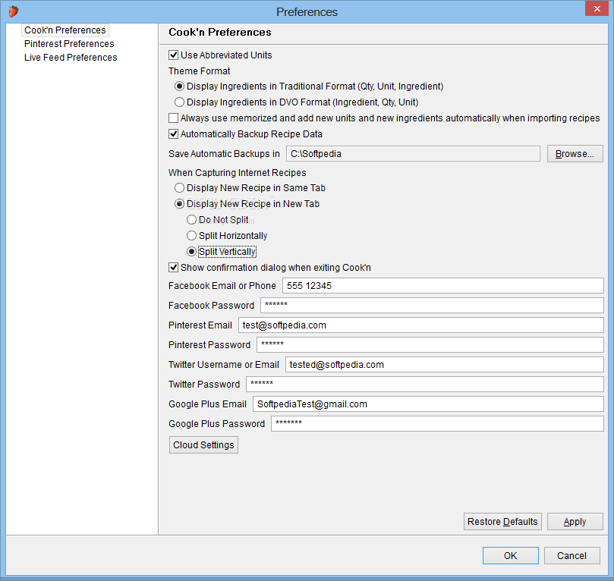
Task: Click the Pinterest Email field
Action: (x=421, y=325)
